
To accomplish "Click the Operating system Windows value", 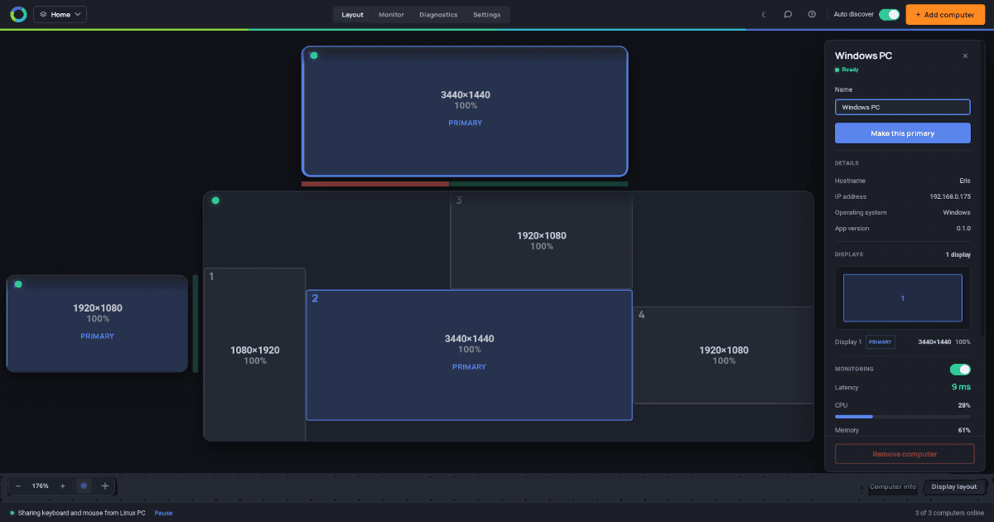I will (x=957, y=212).
